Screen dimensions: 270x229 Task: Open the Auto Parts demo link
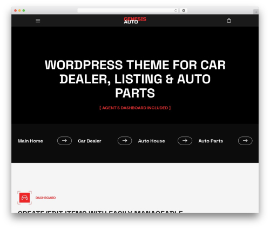tap(211, 141)
